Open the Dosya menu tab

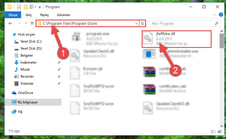[13, 15]
